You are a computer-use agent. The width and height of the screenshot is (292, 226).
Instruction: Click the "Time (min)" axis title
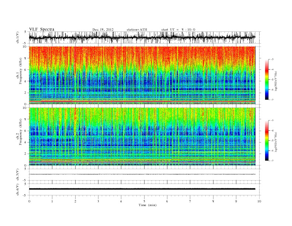tap(147, 205)
